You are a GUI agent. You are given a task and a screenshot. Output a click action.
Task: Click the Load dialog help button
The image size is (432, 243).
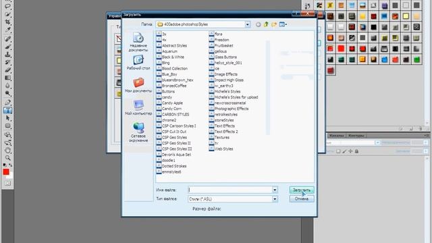[296, 13]
